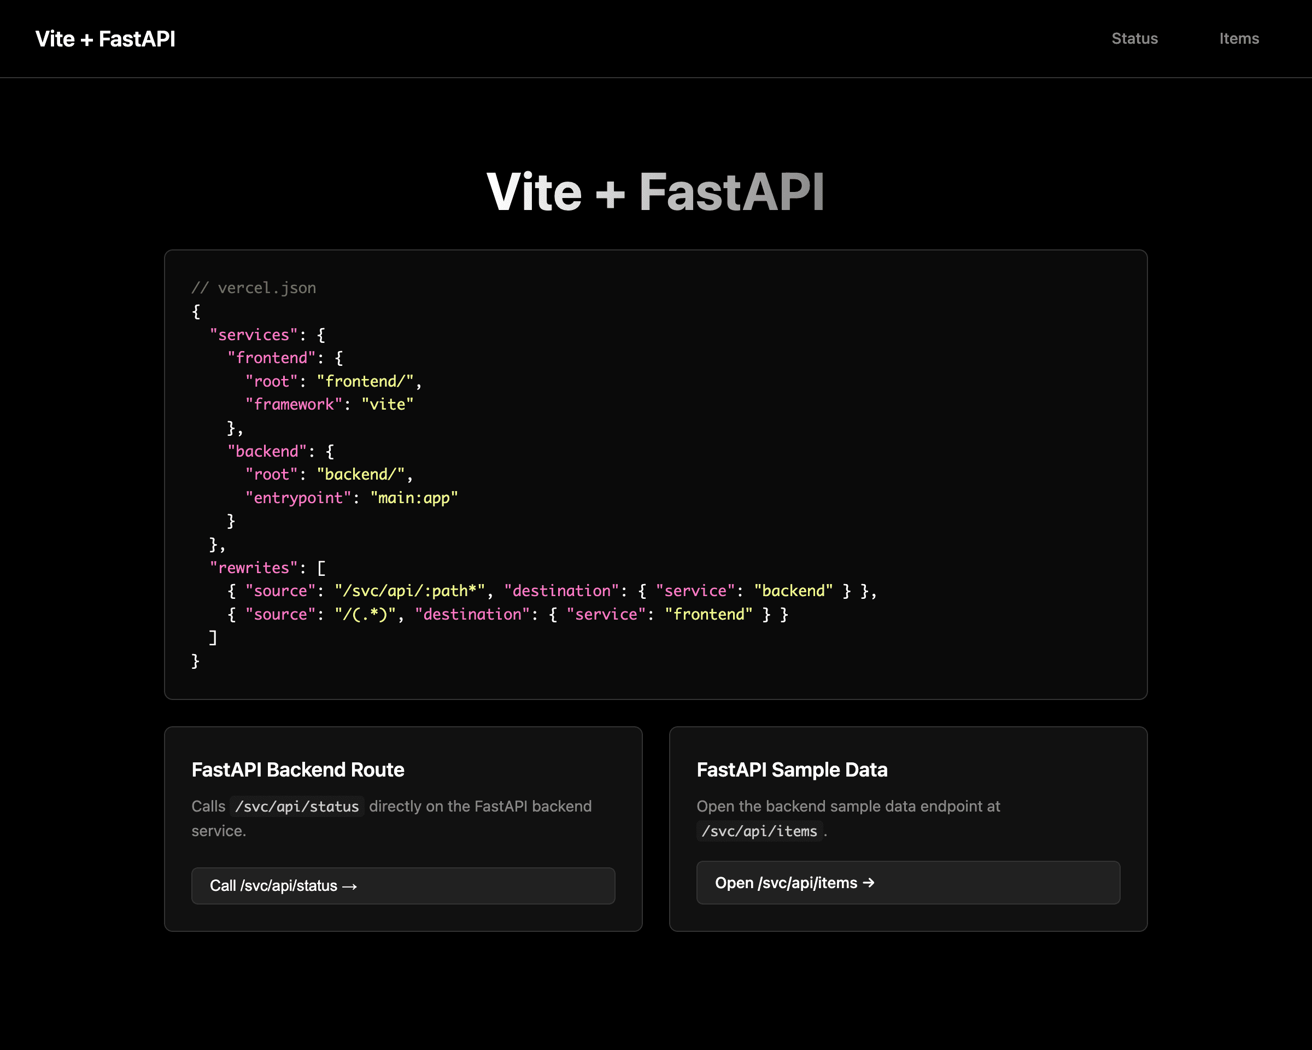Screen dimensions: 1312x1050
Task: Click the "frontend": { code line
Action: pyautogui.click(x=285, y=358)
